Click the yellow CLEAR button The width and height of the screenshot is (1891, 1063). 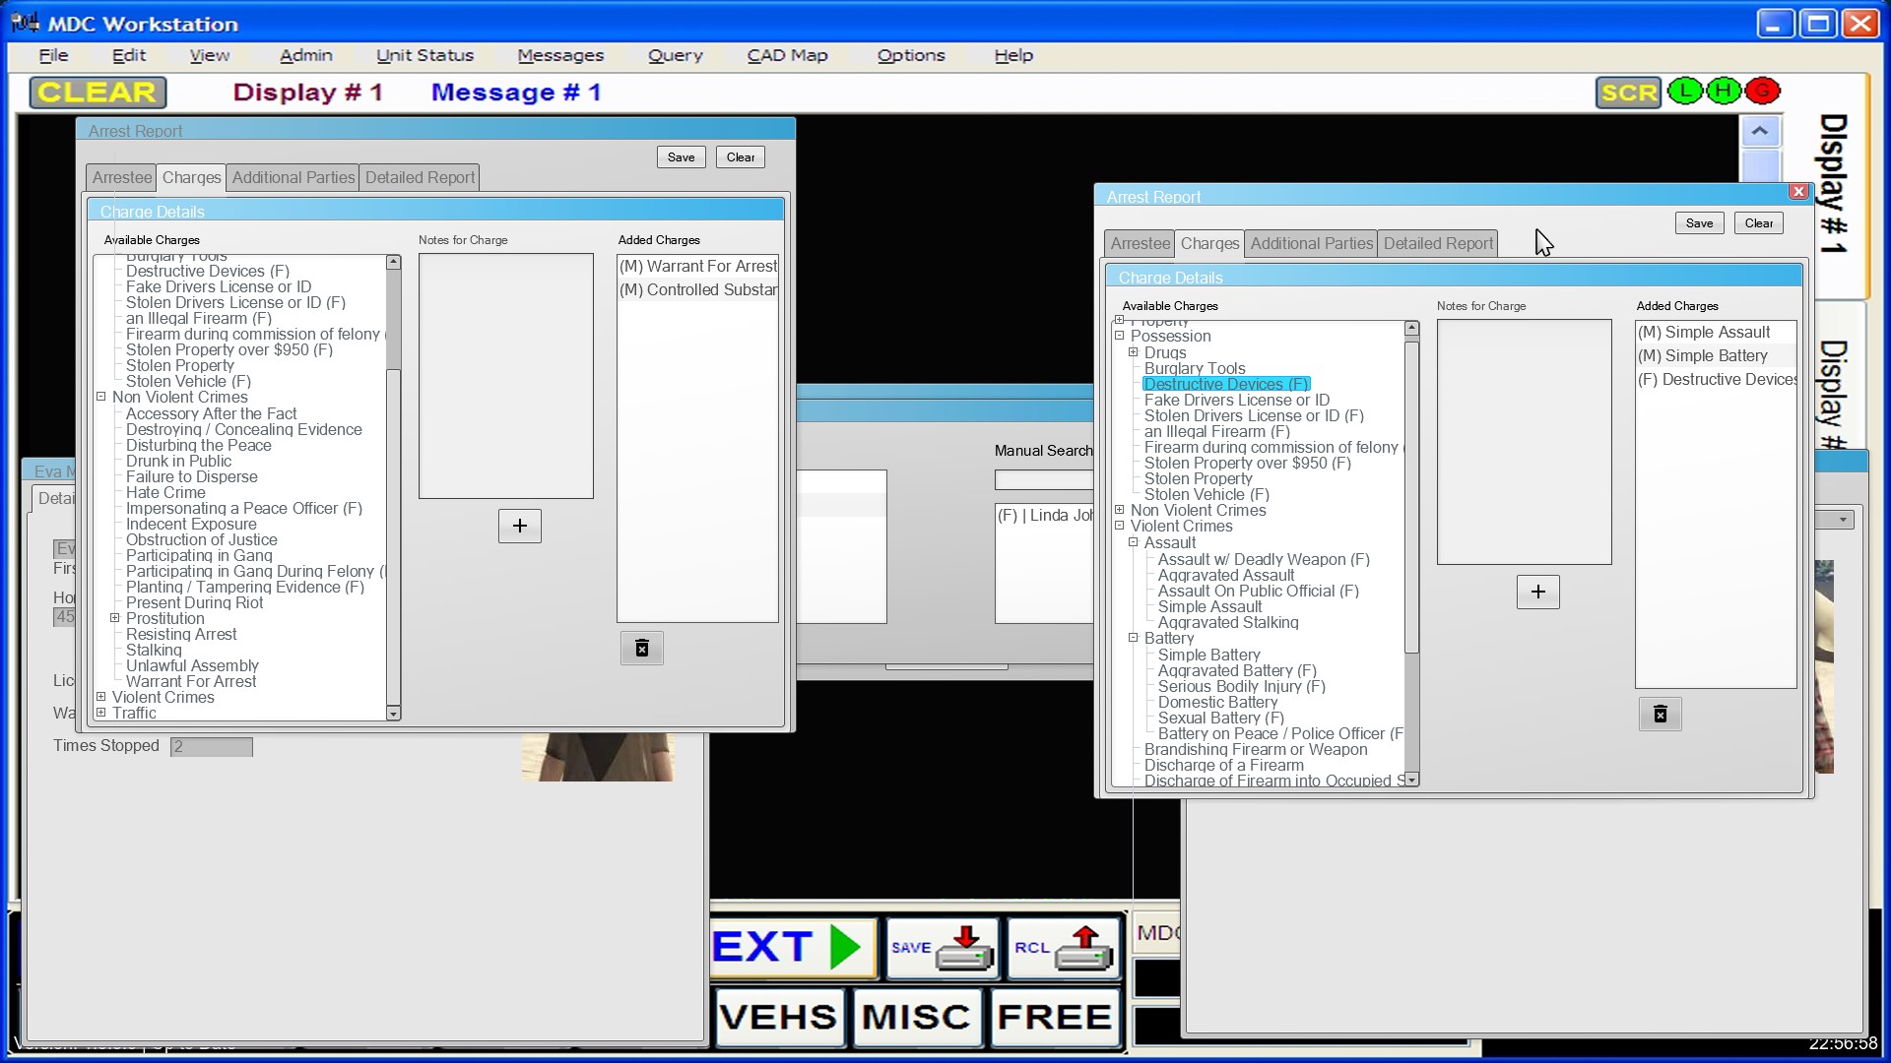coord(98,93)
